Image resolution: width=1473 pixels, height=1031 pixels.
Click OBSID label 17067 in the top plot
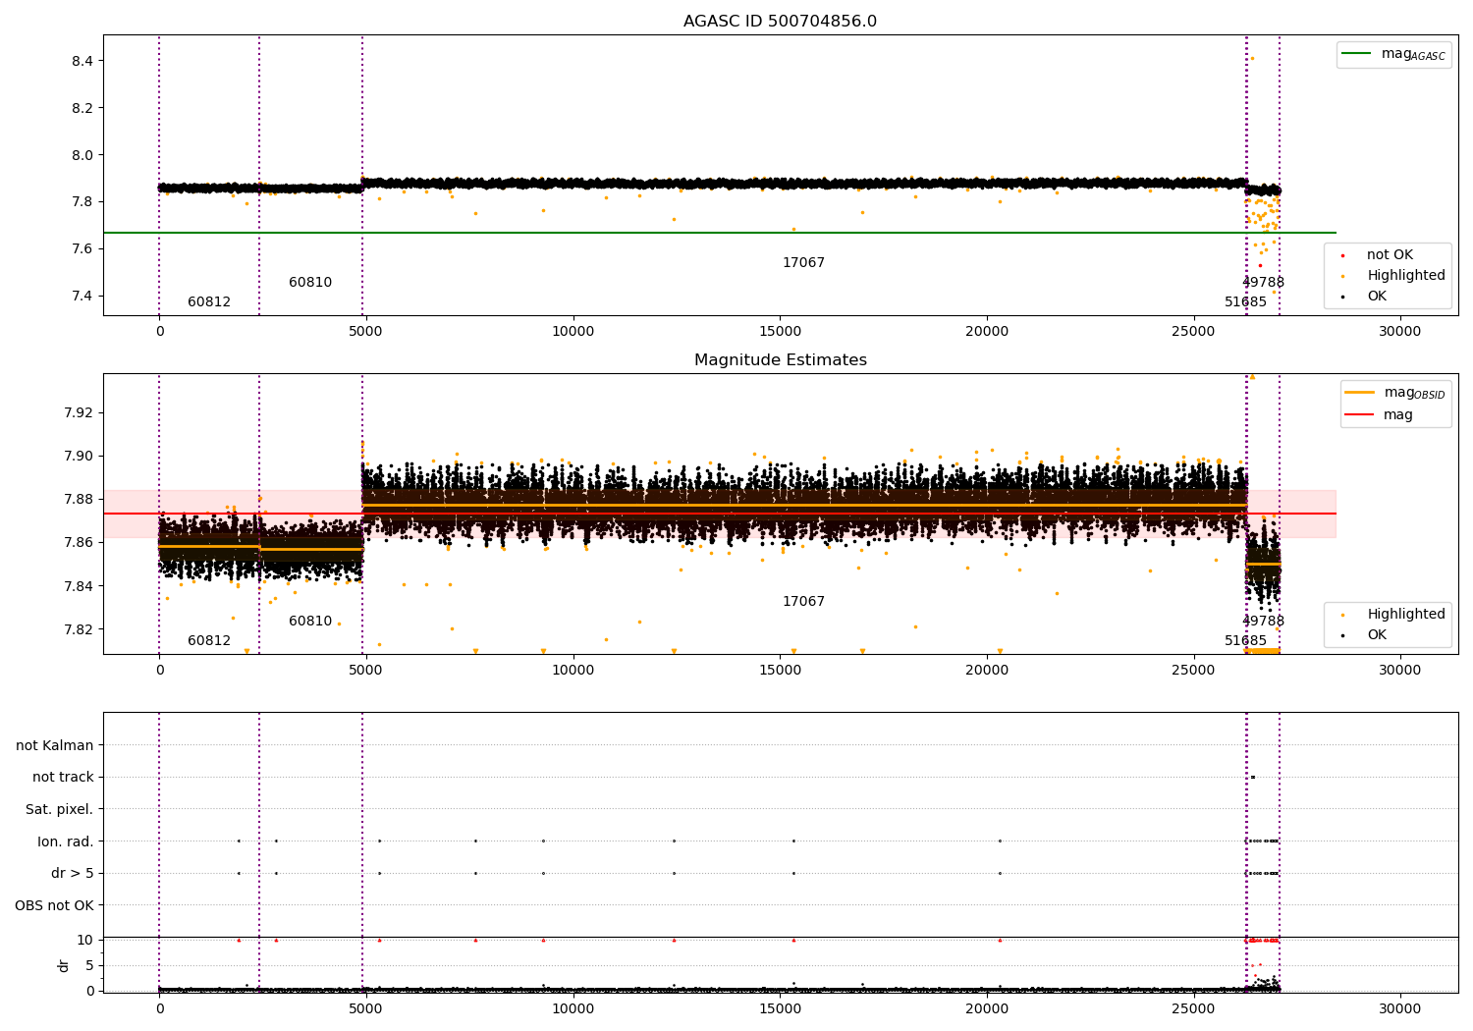[x=803, y=263]
